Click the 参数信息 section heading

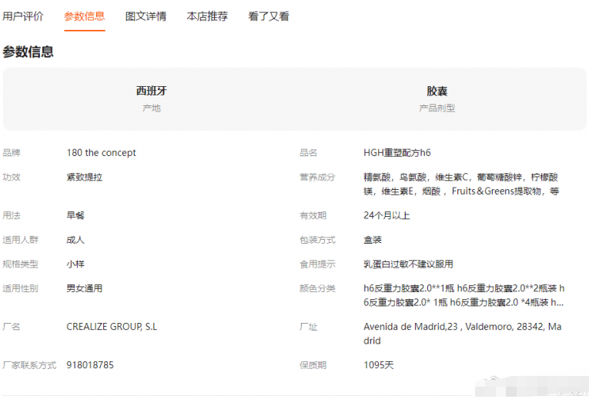pos(28,52)
